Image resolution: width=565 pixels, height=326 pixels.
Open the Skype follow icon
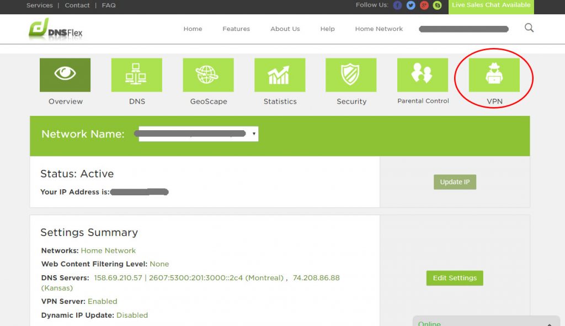[x=437, y=6]
